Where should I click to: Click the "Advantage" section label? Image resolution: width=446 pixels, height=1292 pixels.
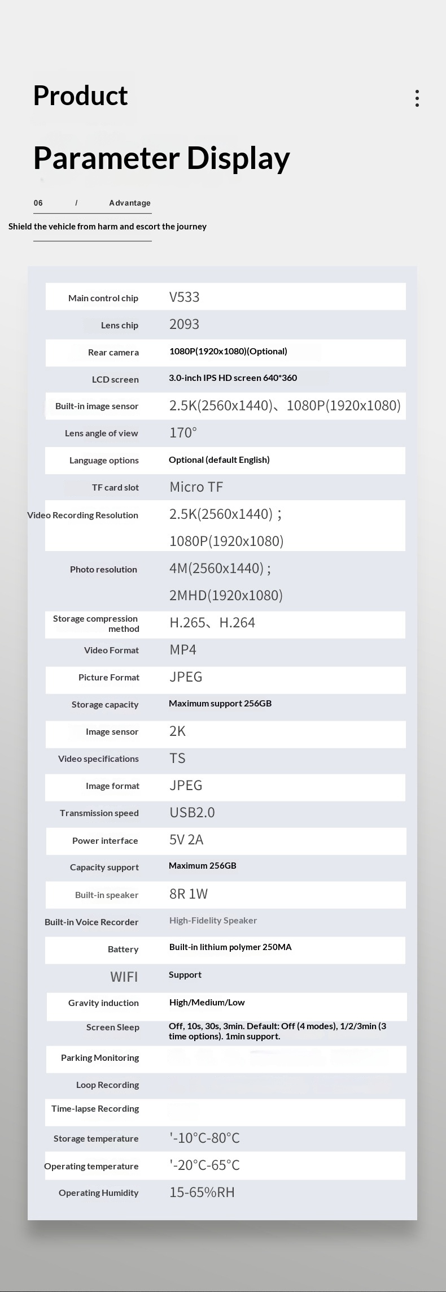(130, 203)
